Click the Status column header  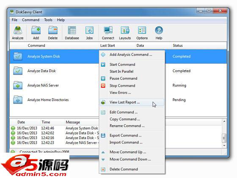[178, 45]
